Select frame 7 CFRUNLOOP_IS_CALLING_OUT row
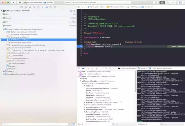The width and height of the screenshot is (185, 126). (38, 50)
